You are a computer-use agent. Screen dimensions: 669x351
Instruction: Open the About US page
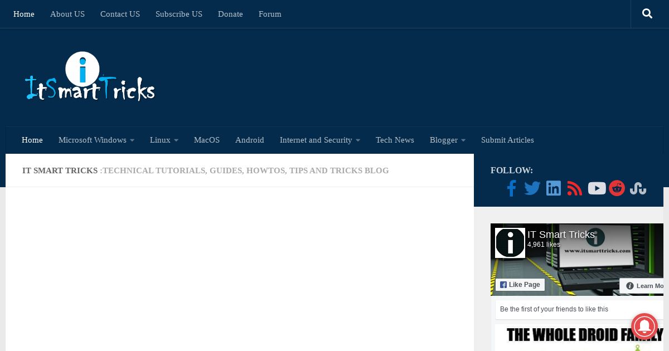[67, 14]
